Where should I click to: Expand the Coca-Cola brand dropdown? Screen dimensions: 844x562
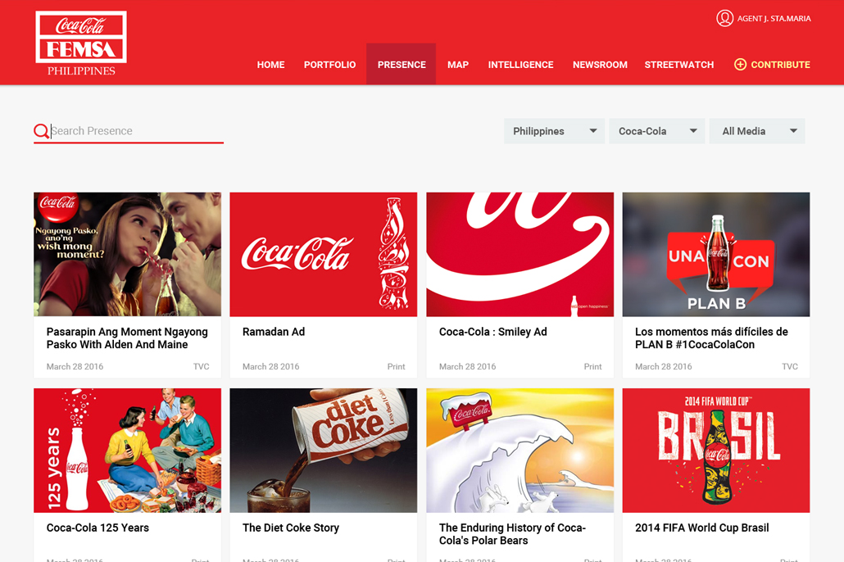point(656,131)
